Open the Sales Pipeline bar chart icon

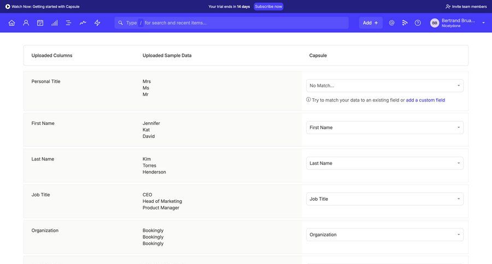54,23
